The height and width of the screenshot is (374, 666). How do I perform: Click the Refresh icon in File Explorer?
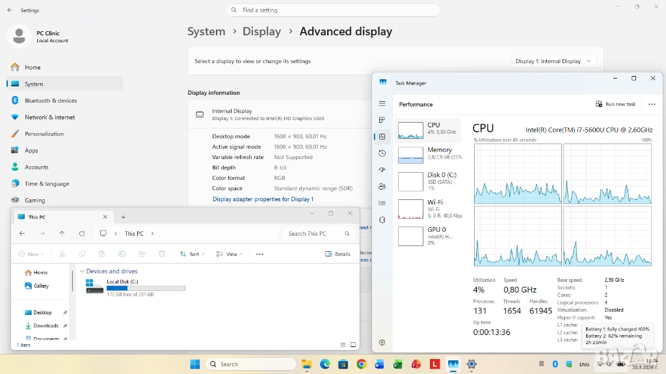click(x=82, y=234)
